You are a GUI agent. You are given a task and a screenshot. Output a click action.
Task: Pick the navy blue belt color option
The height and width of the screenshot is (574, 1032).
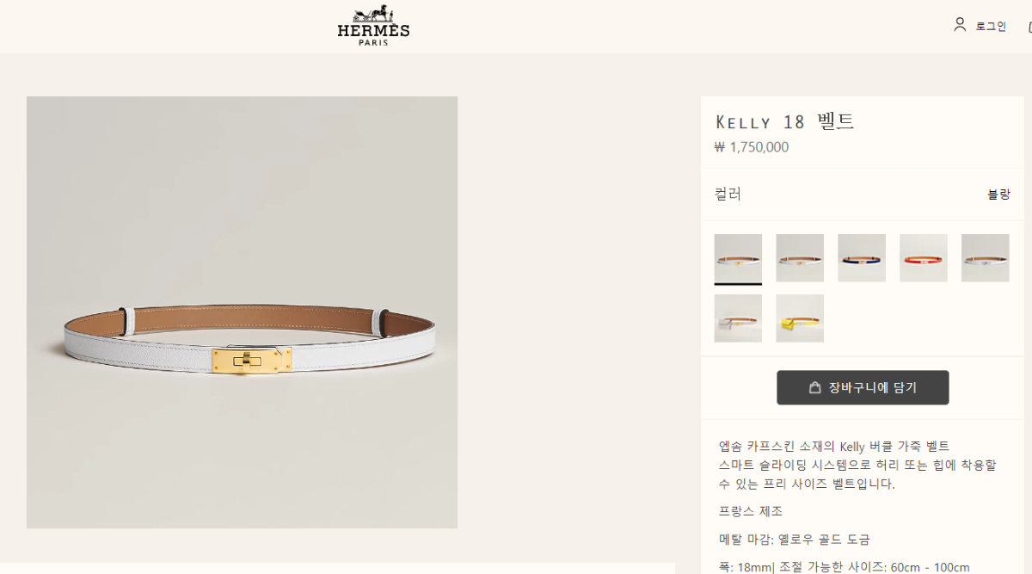click(x=862, y=258)
